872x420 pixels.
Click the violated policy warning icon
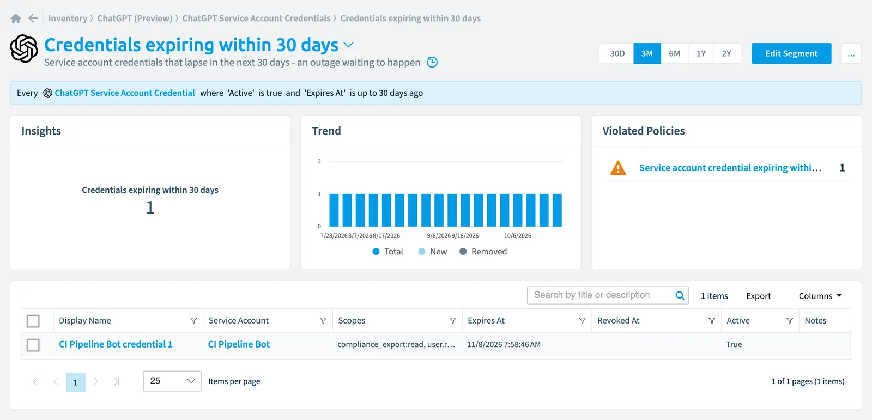click(x=618, y=168)
